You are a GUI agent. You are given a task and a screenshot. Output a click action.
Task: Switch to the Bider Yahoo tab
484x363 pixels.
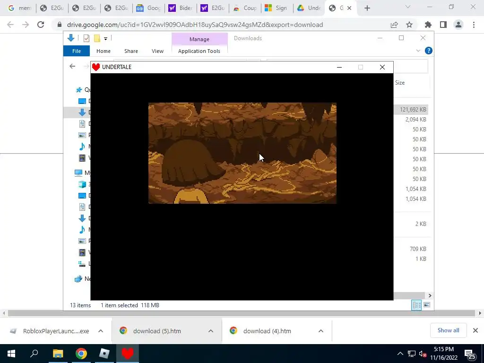click(181, 8)
